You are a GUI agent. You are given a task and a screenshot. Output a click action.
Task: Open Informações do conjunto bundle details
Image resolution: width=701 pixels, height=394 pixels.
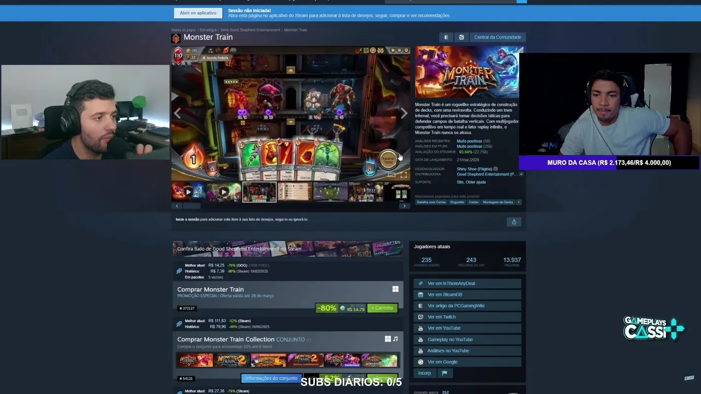click(271, 378)
